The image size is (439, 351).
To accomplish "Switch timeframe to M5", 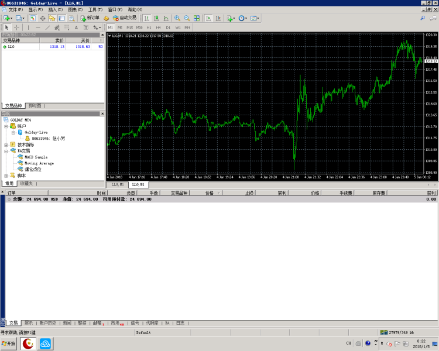I will click(120, 27).
